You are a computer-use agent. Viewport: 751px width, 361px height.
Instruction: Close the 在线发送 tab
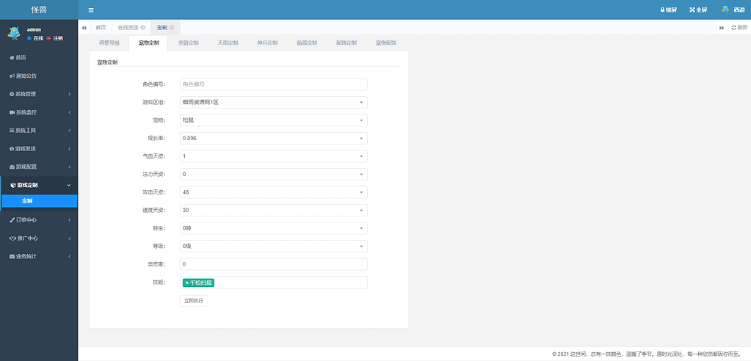143,27
